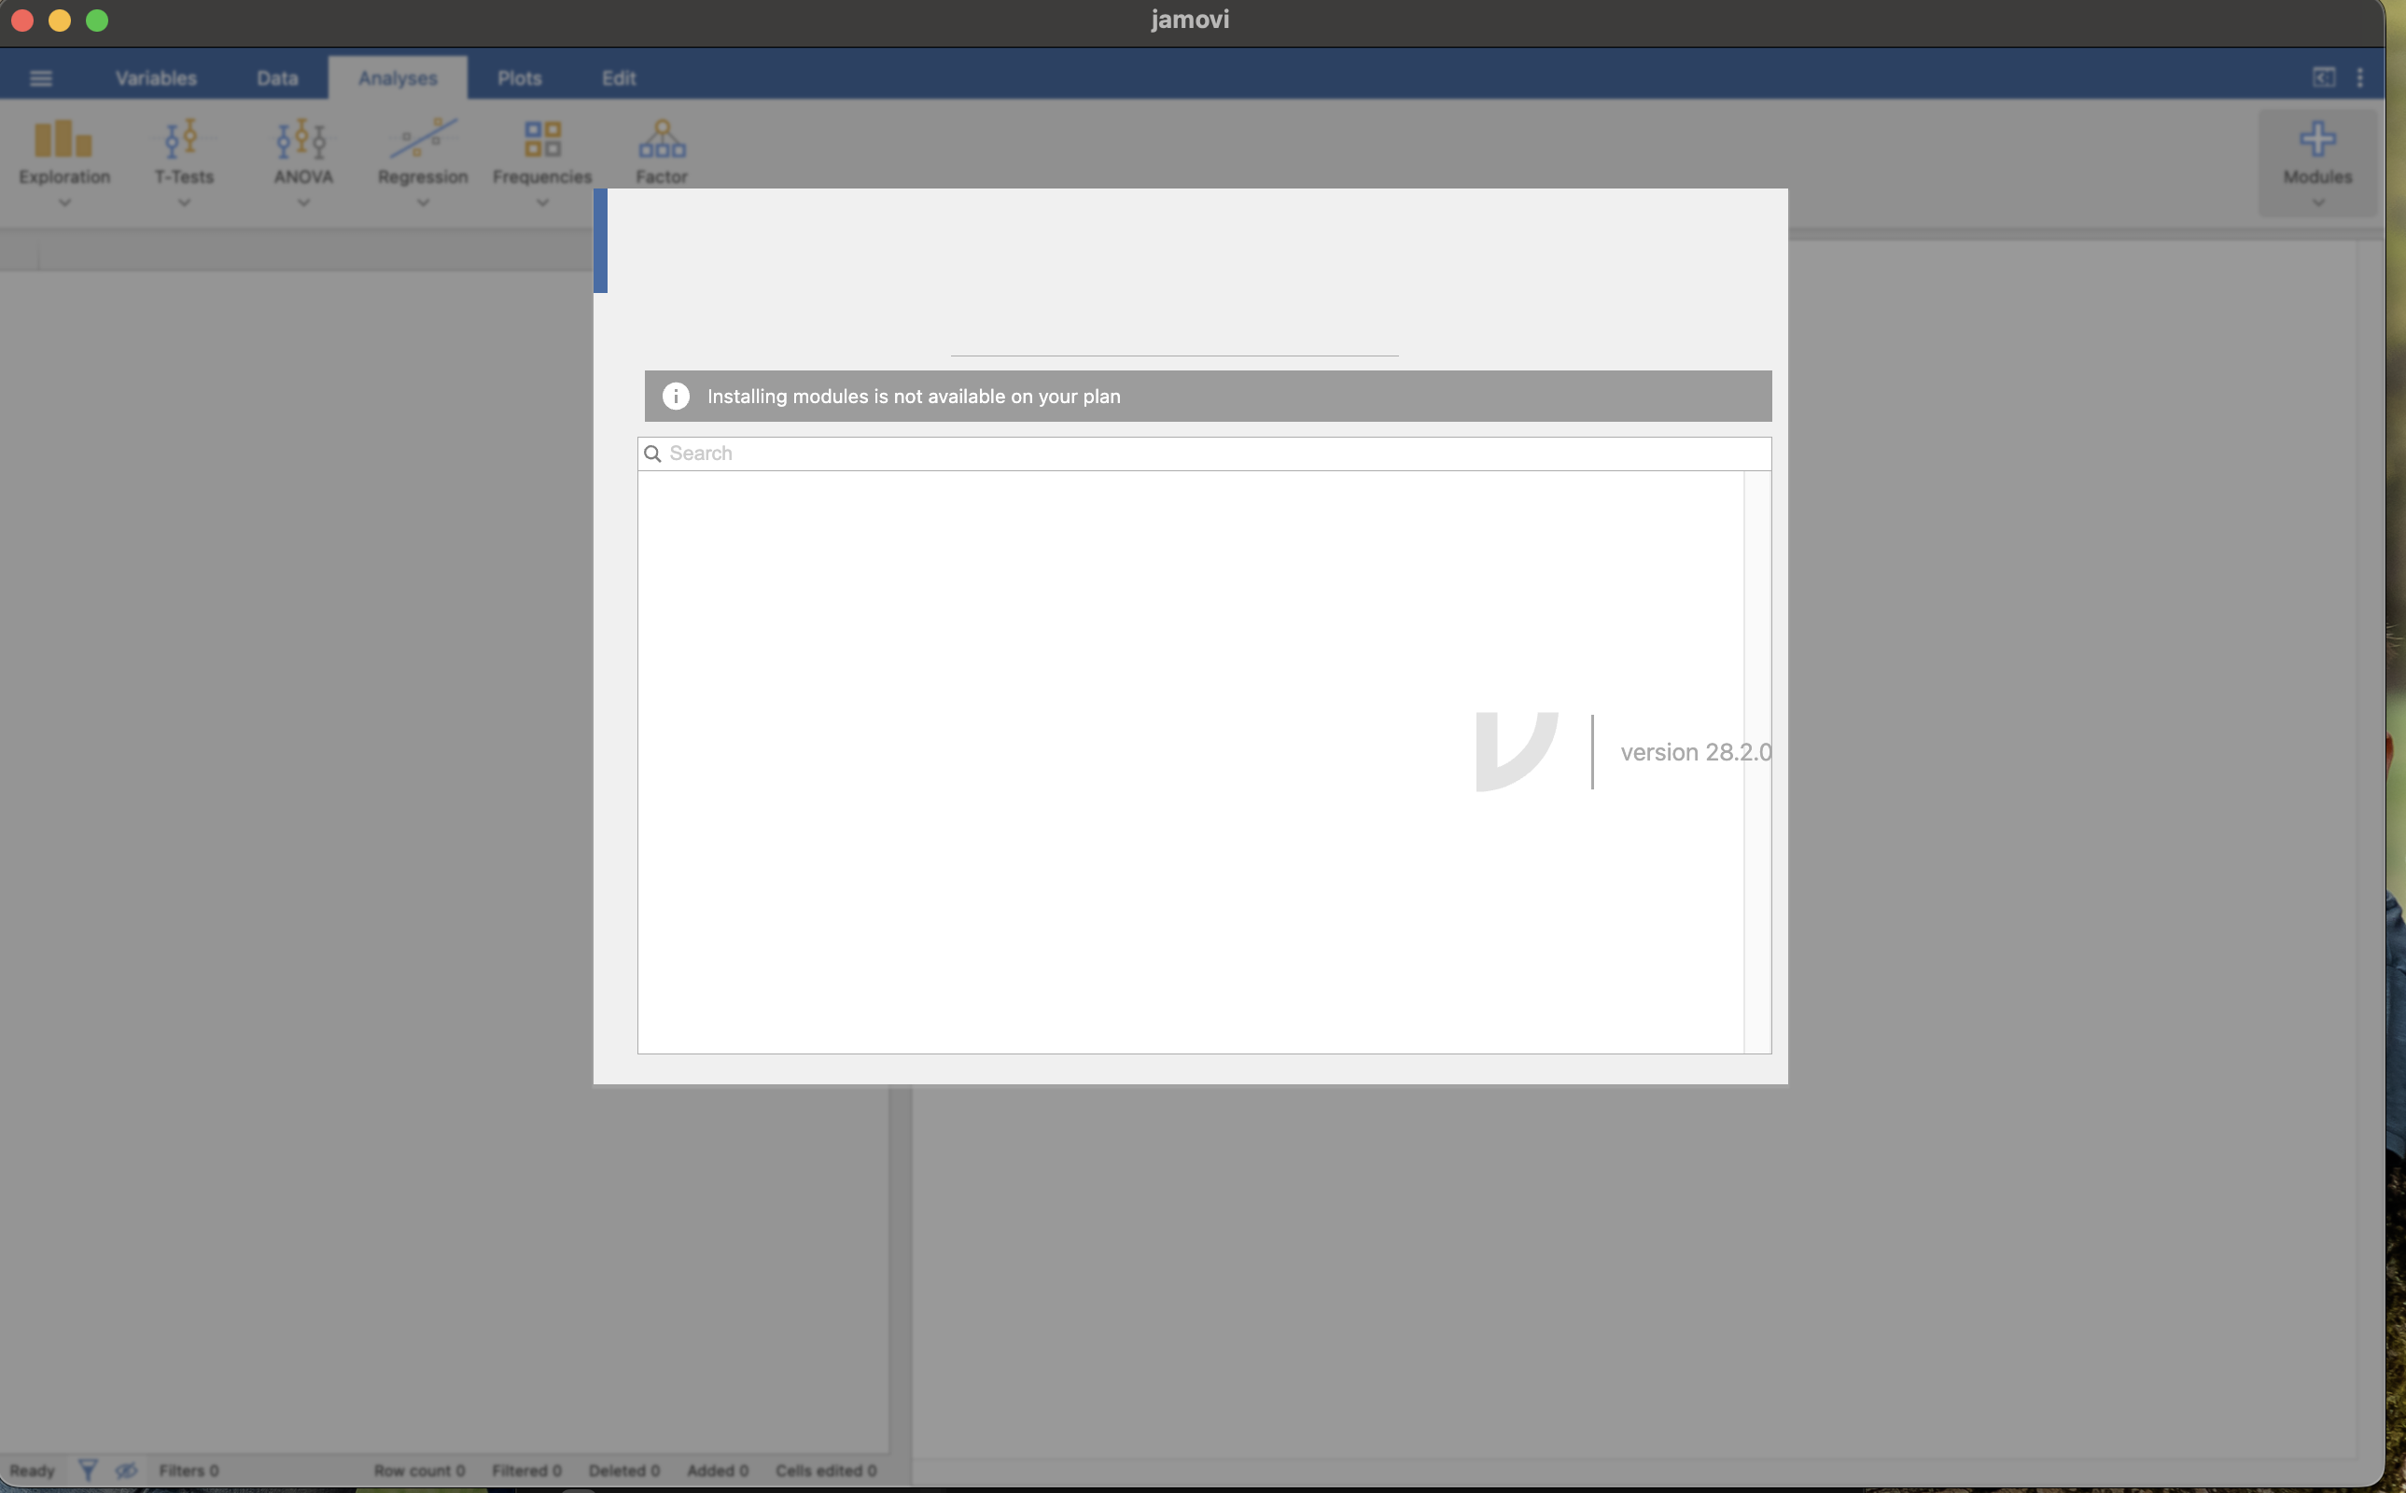The height and width of the screenshot is (1493, 2406).
Task: Click the filter funnel icon in status bar
Action: (88, 1470)
